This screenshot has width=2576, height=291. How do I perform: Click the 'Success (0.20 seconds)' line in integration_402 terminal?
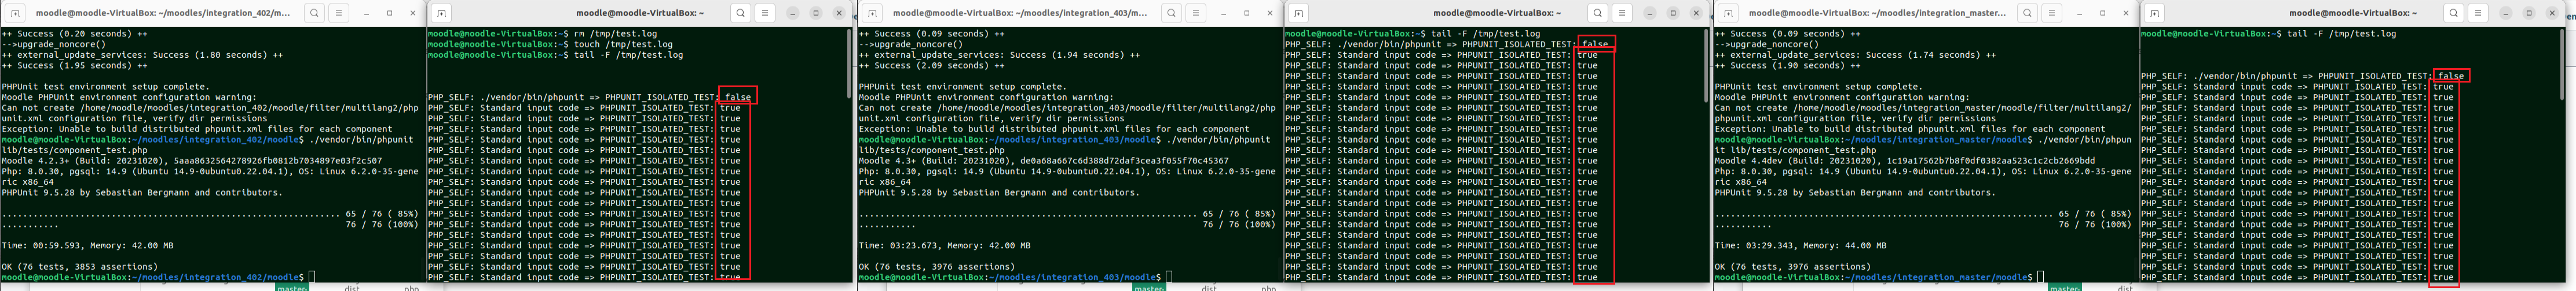pyautogui.click(x=75, y=34)
